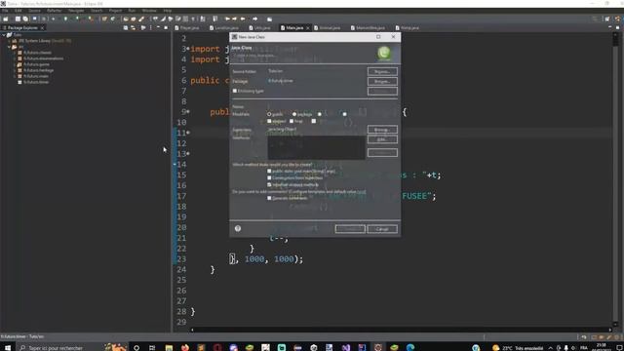
Task: Expand the JRE System Library node
Action: [9, 41]
